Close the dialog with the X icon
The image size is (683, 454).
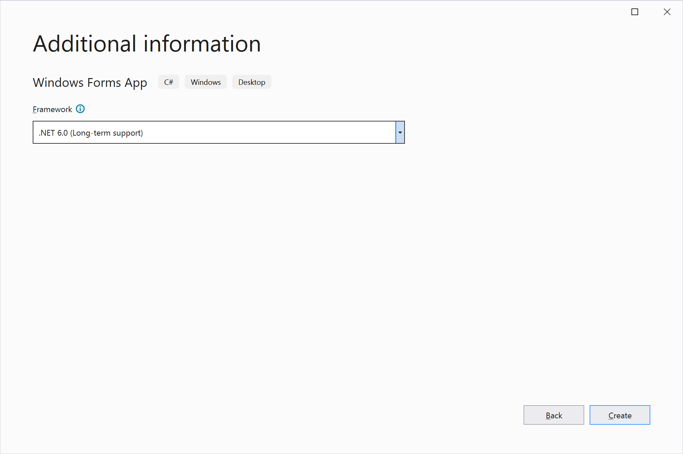[x=667, y=12]
